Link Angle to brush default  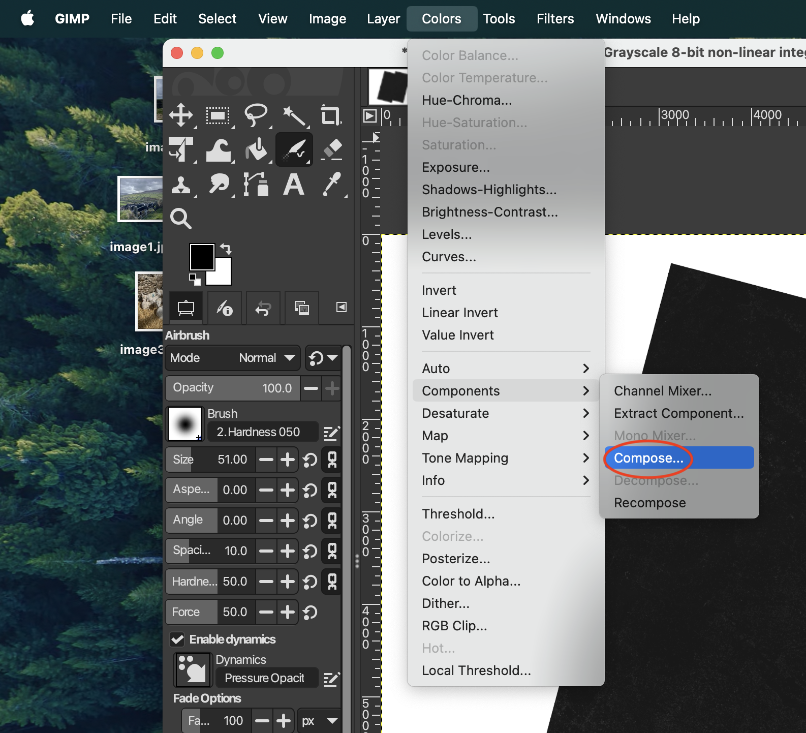pyautogui.click(x=332, y=521)
